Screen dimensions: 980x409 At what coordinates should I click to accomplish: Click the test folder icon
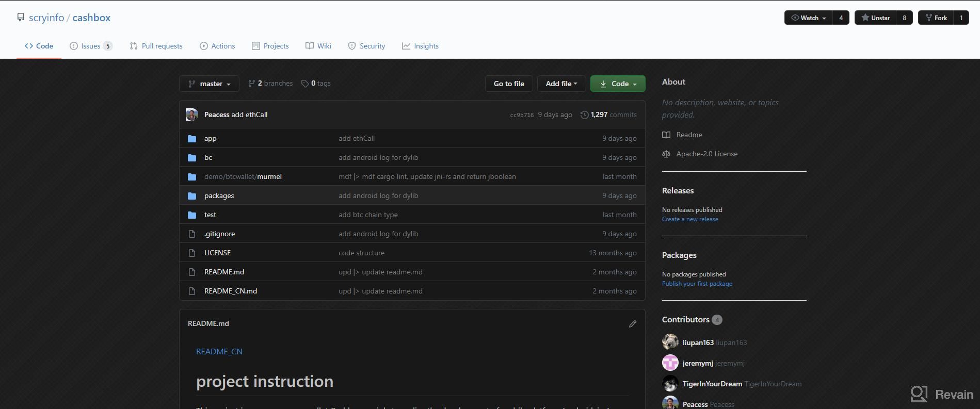point(192,215)
